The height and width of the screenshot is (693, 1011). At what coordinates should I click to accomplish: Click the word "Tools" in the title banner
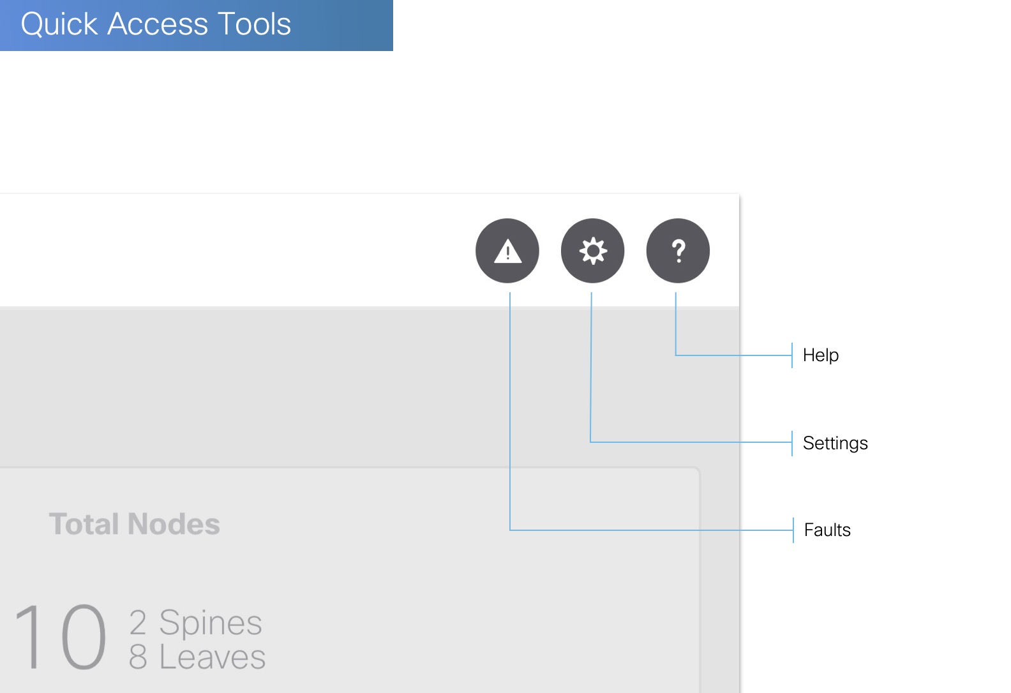(254, 25)
